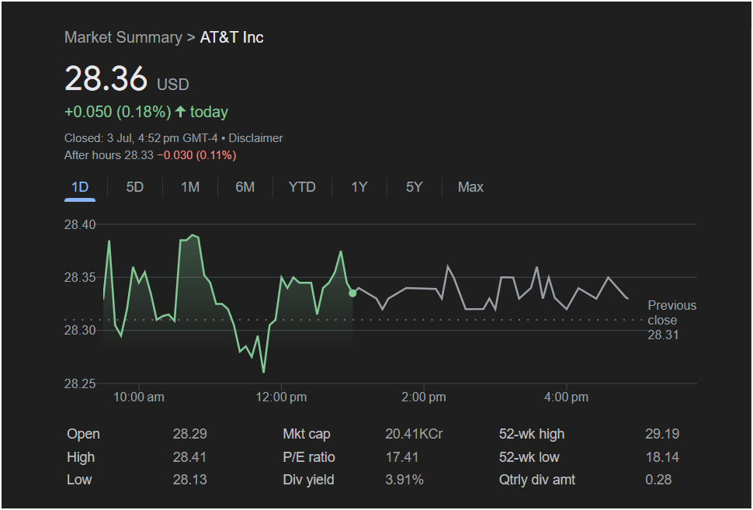The height and width of the screenshot is (510, 753).
Task: Click the Mkt cap value 20.41KCr
Action: [x=414, y=434]
